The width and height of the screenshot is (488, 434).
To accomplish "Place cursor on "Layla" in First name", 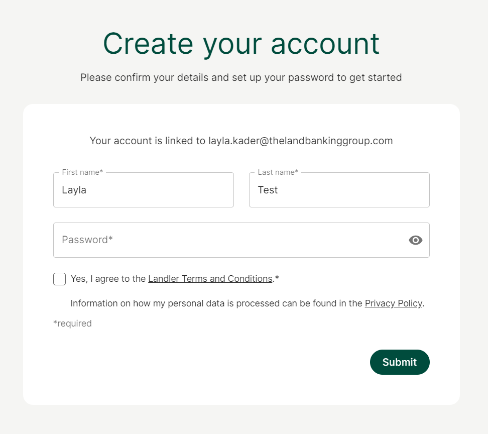I will (74, 190).
